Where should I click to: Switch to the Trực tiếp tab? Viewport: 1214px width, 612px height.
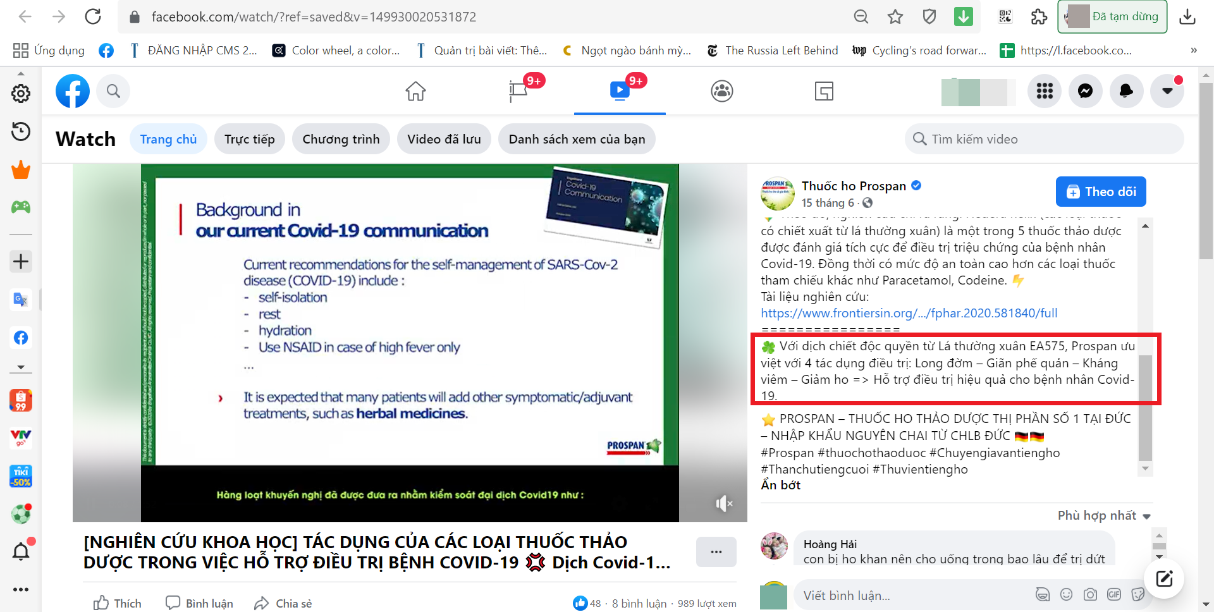(250, 139)
